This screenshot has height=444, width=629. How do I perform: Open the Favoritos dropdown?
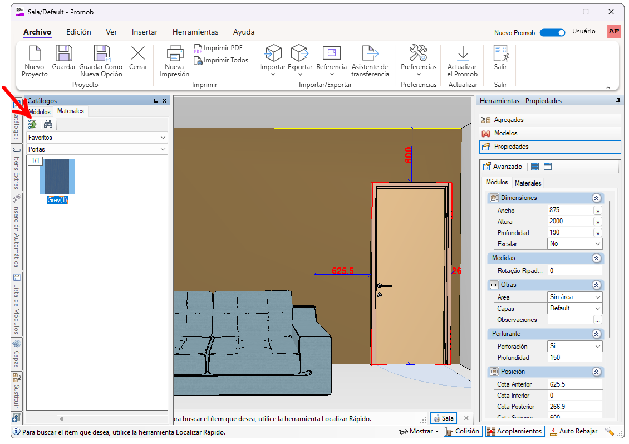[97, 137]
